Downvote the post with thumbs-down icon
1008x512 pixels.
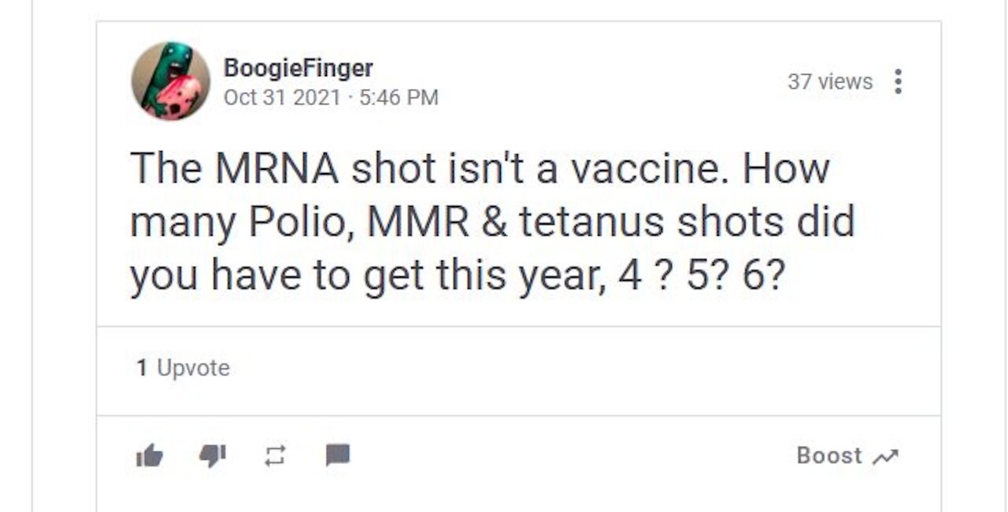213,455
